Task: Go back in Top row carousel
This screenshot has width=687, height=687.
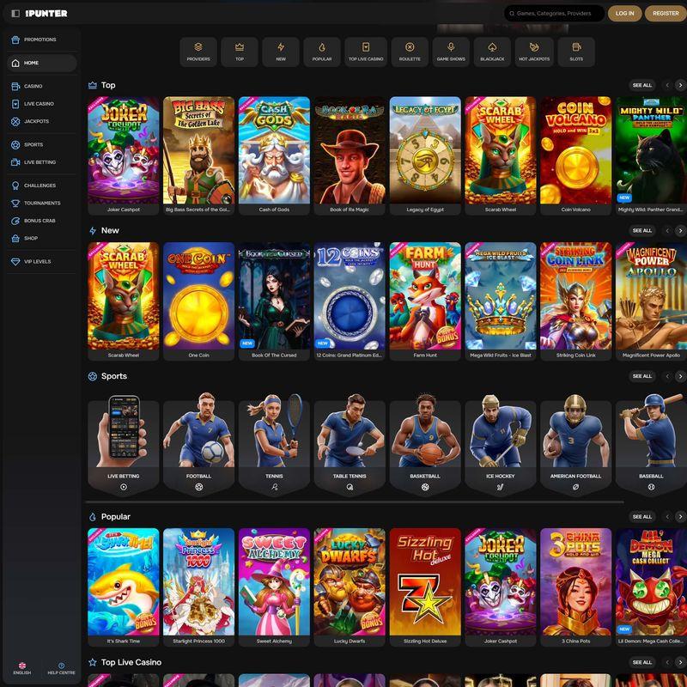Action: tap(667, 85)
